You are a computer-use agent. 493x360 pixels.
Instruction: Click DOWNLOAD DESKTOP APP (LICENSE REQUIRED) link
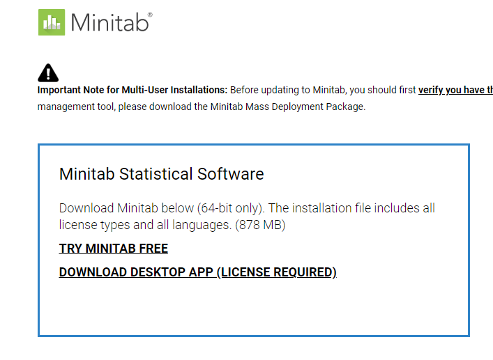click(197, 272)
